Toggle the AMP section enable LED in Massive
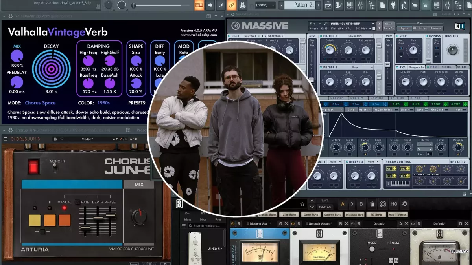 398,36
